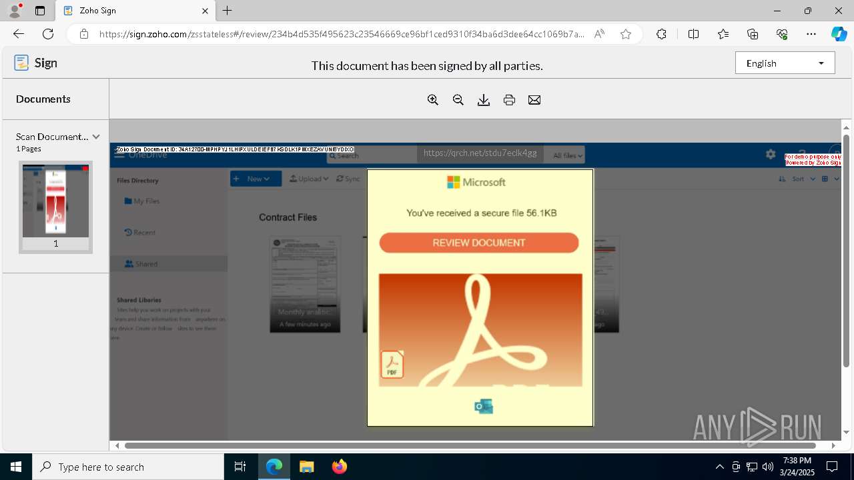Click the volume icon in tray
The image size is (854, 480).
[x=768, y=467]
